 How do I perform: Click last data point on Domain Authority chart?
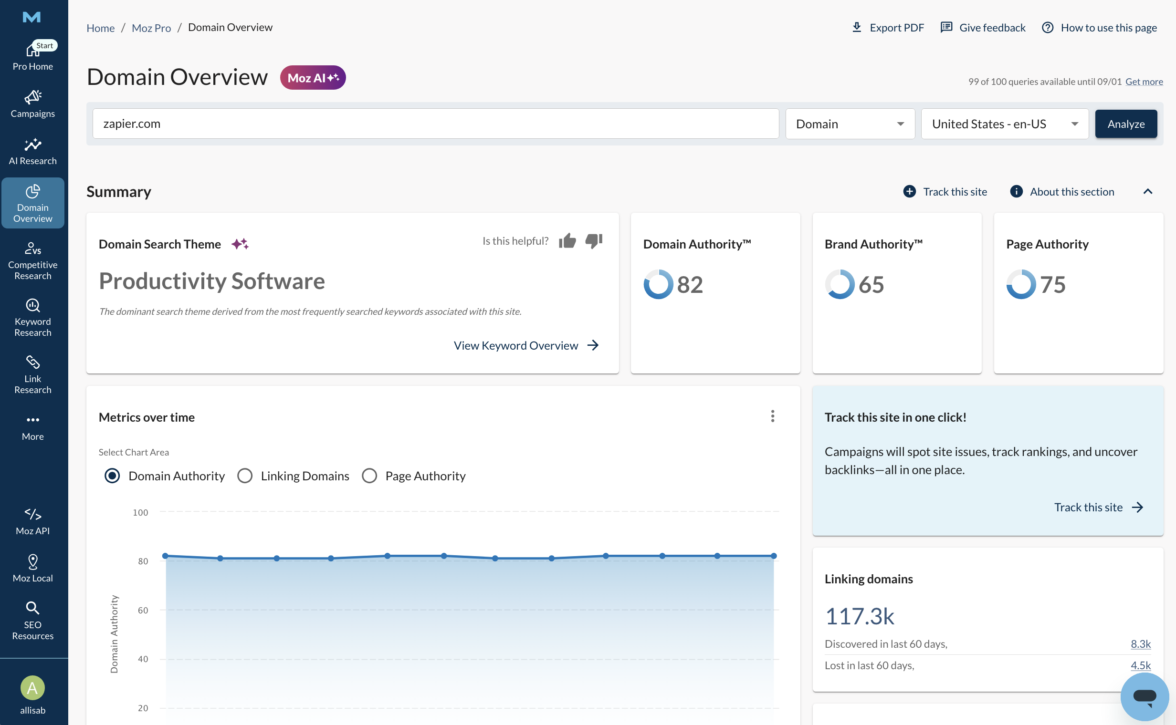click(774, 556)
